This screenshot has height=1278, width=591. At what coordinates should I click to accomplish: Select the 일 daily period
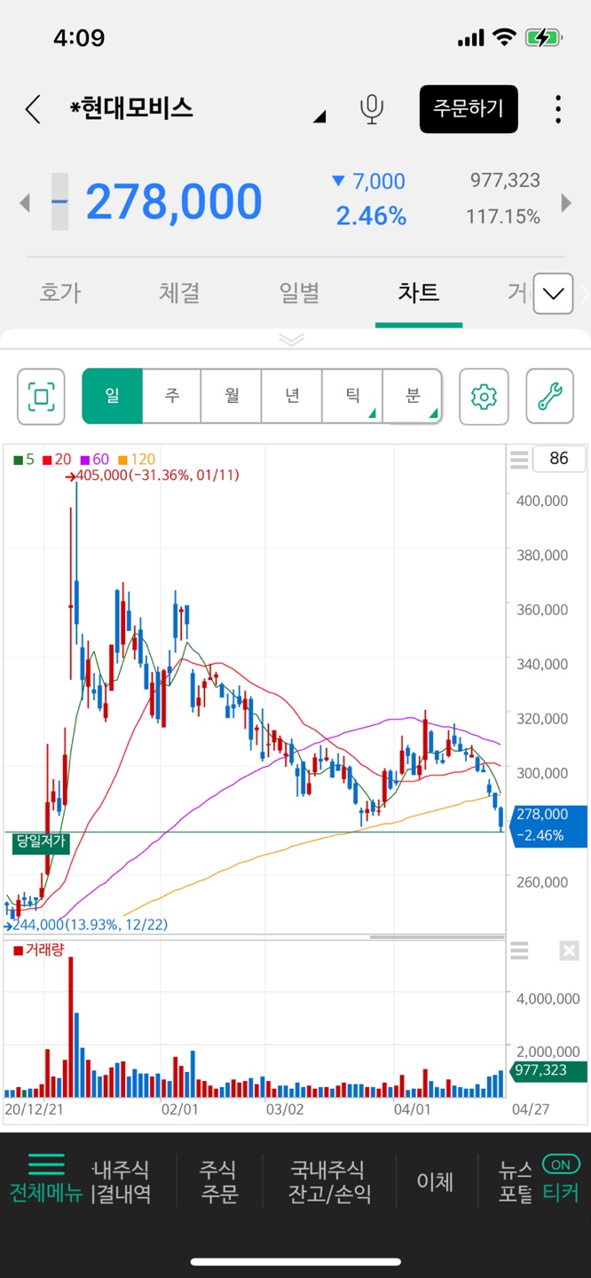tap(112, 396)
